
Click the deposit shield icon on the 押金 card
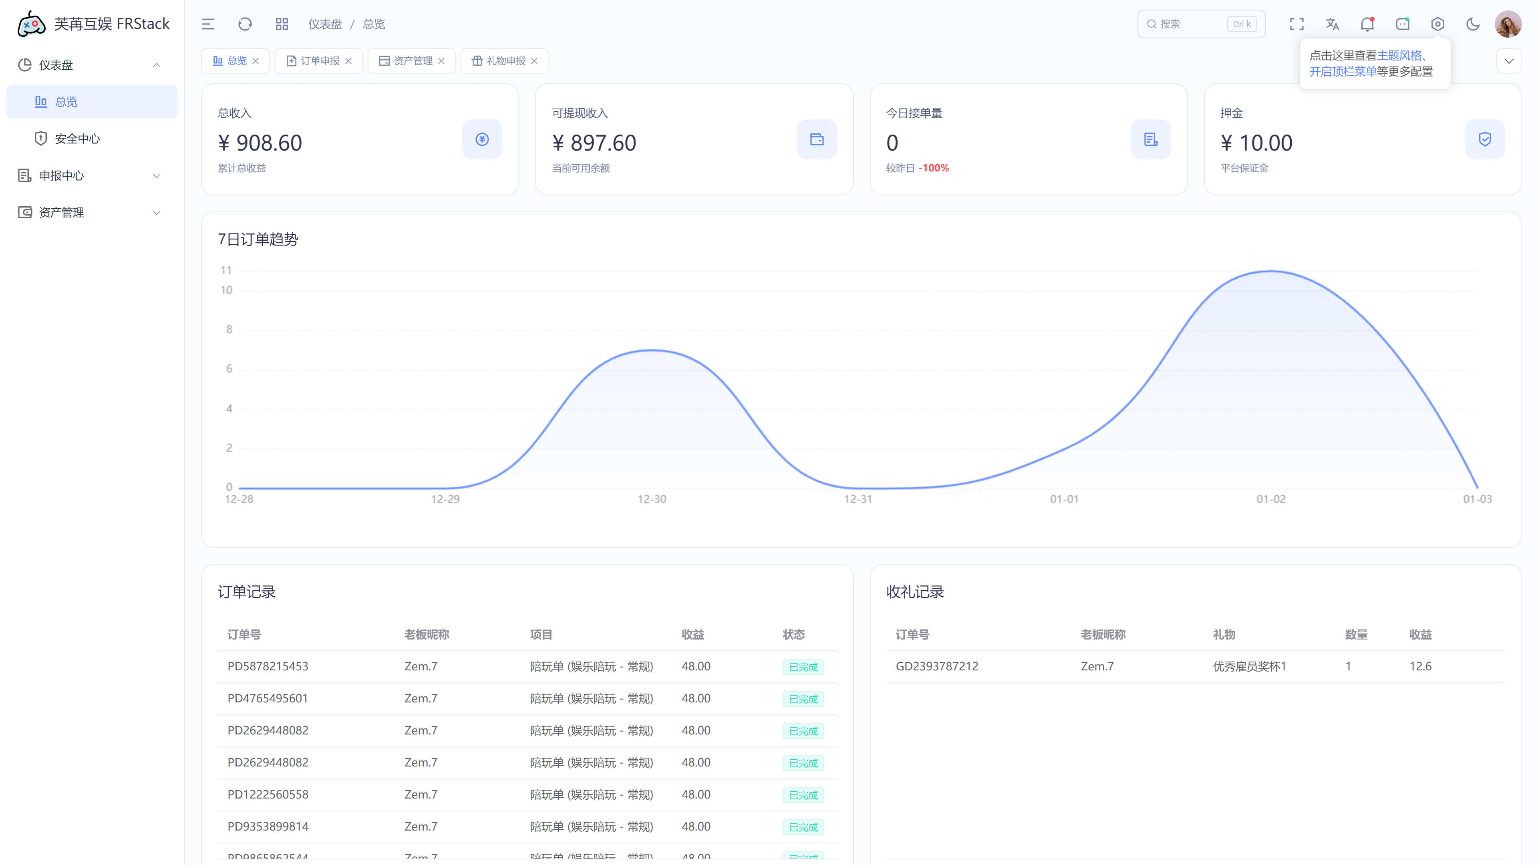(1484, 139)
